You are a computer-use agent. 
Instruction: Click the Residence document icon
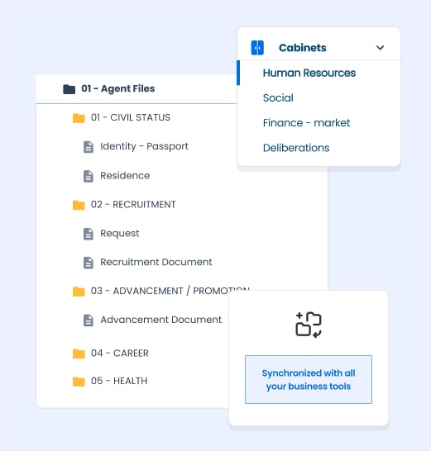(89, 176)
